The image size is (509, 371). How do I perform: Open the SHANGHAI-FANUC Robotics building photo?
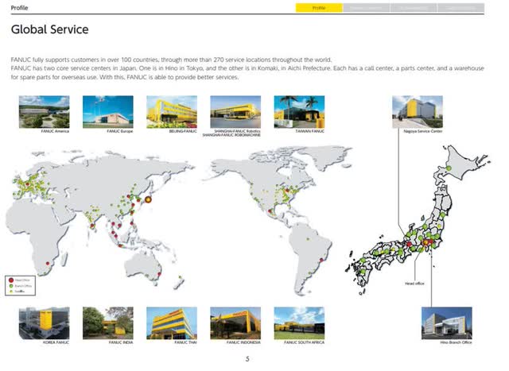(x=235, y=112)
